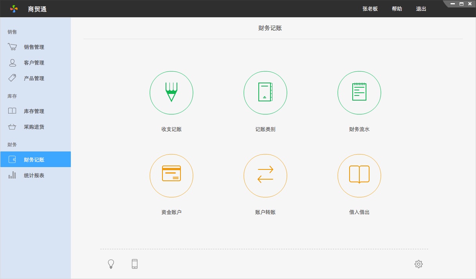
Task: Open 账户转账 (account transfer)
Action: click(x=265, y=175)
